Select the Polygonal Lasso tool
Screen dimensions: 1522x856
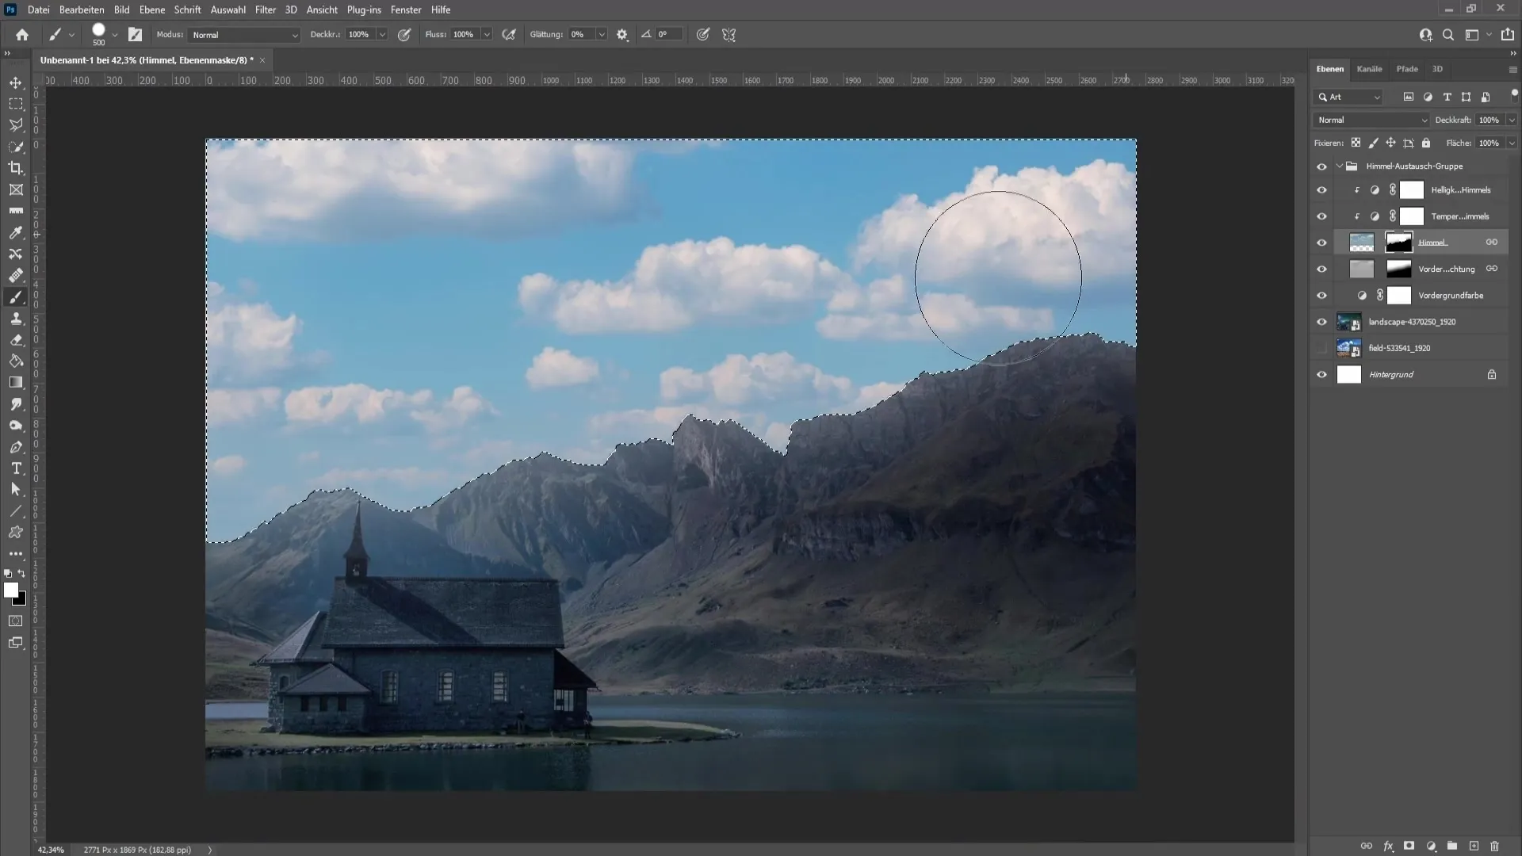click(16, 125)
